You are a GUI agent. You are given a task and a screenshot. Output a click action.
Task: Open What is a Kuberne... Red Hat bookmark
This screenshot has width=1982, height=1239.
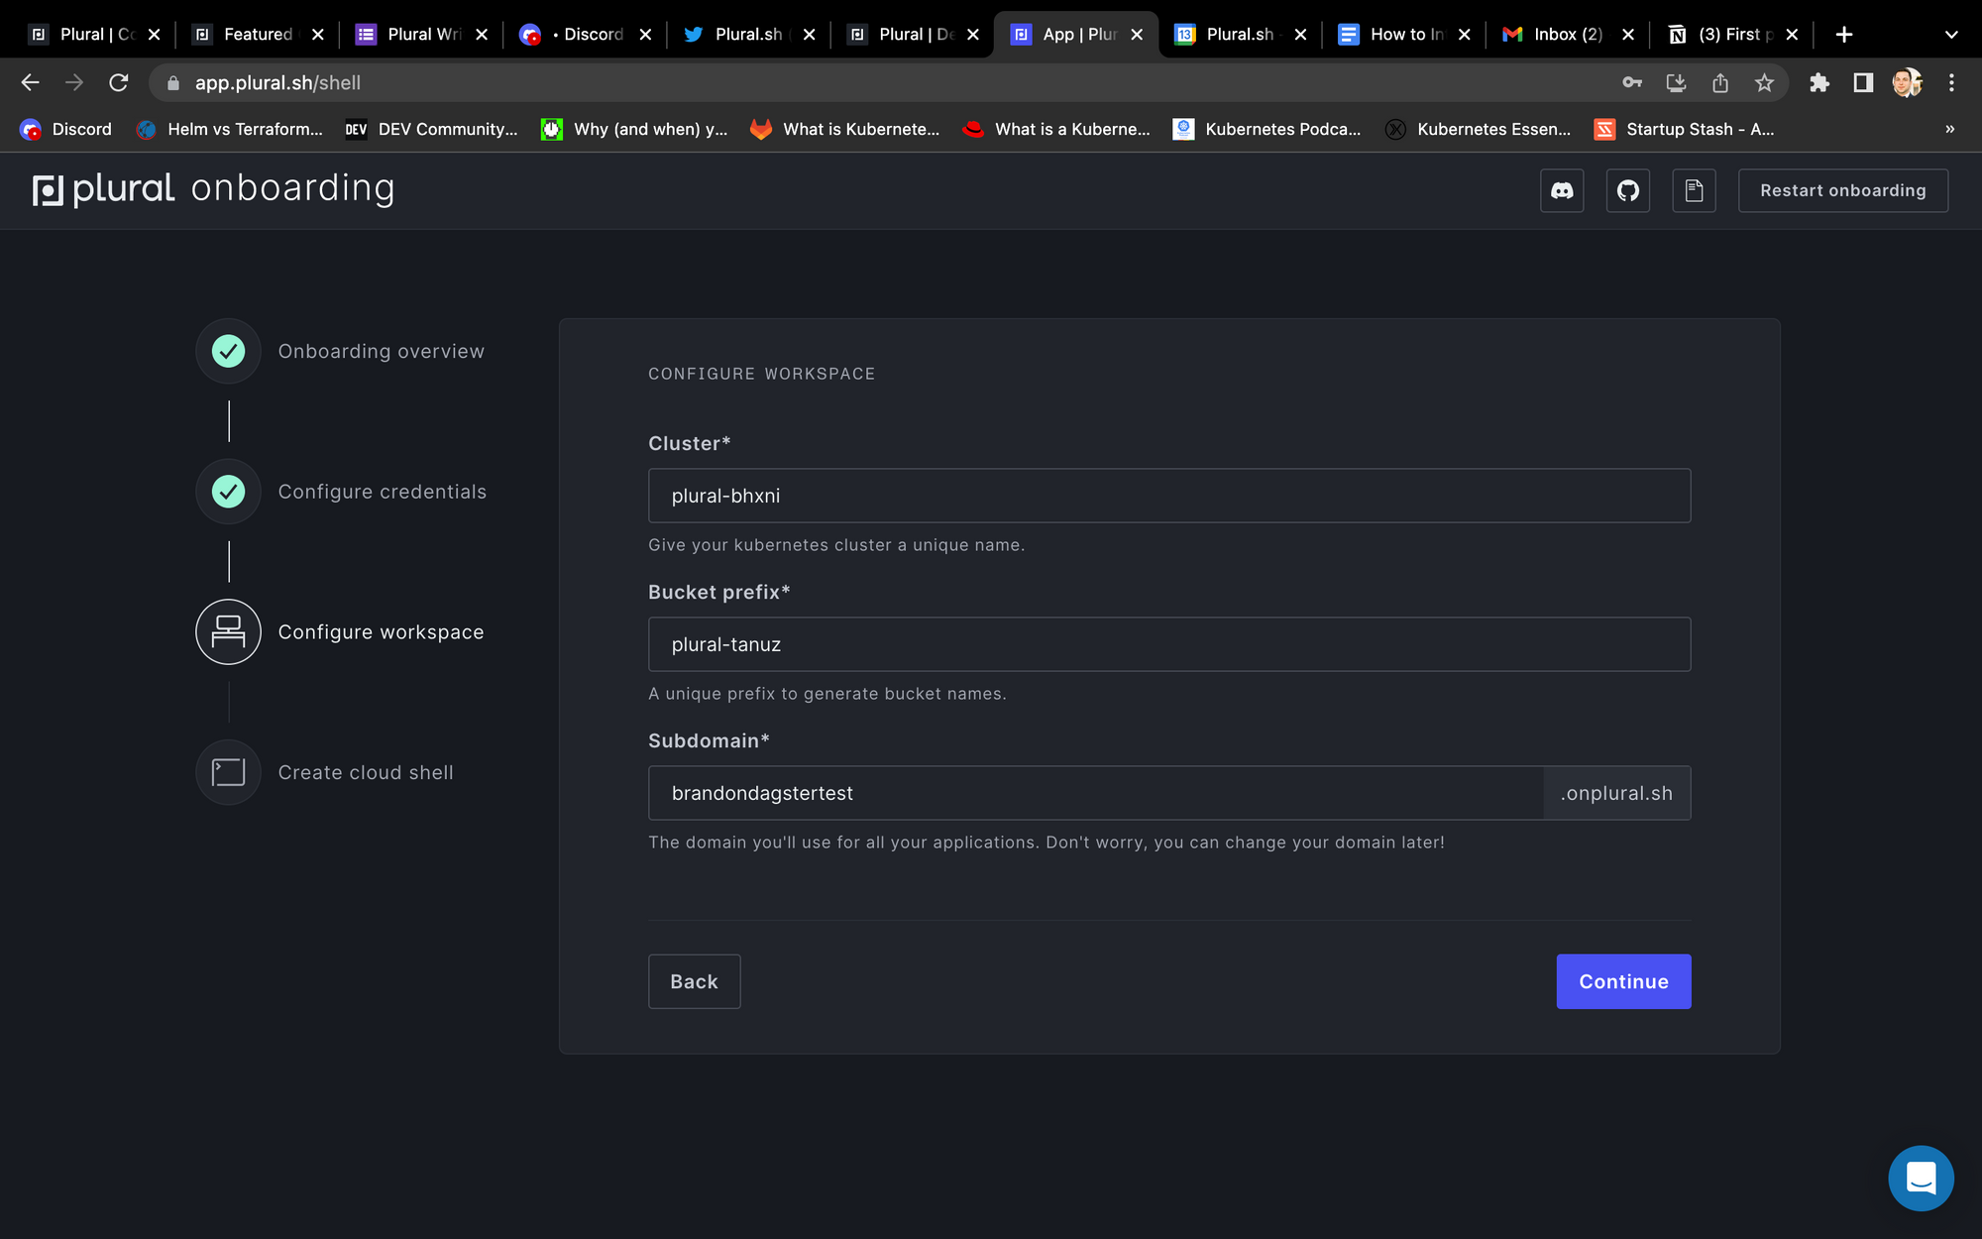[x=1056, y=129]
